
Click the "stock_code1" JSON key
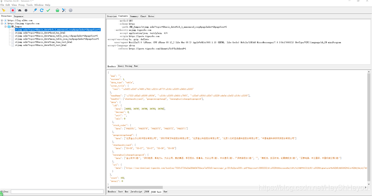coord(120,125)
